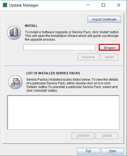Click Browse to choose a service pack file

click(109, 47)
